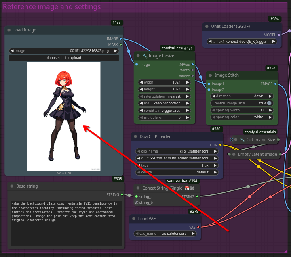The image size is (291, 257).
Task: Click the Concat String string_a input socket
Action: coord(137,196)
